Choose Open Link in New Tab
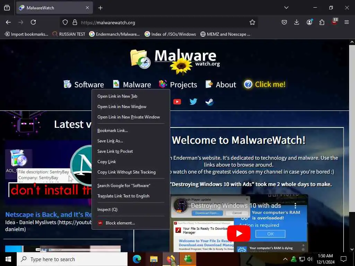355x266 pixels. [x=131, y=96]
